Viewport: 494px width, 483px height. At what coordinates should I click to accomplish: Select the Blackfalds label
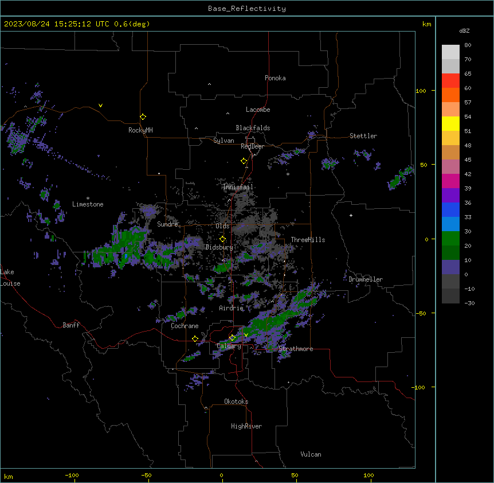(x=253, y=128)
